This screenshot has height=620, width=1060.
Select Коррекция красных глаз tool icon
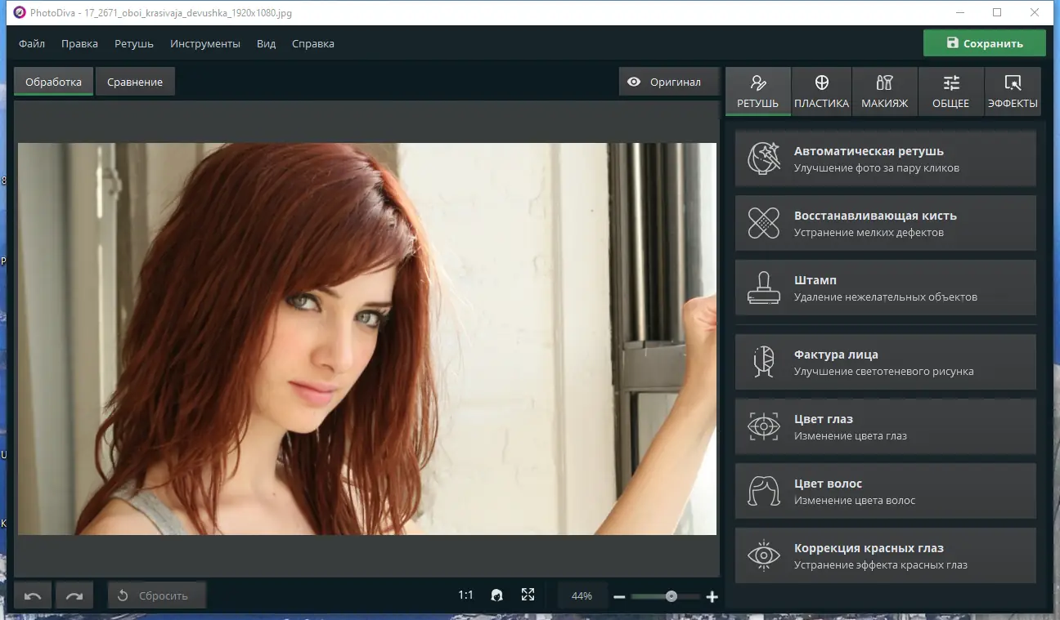(763, 555)
